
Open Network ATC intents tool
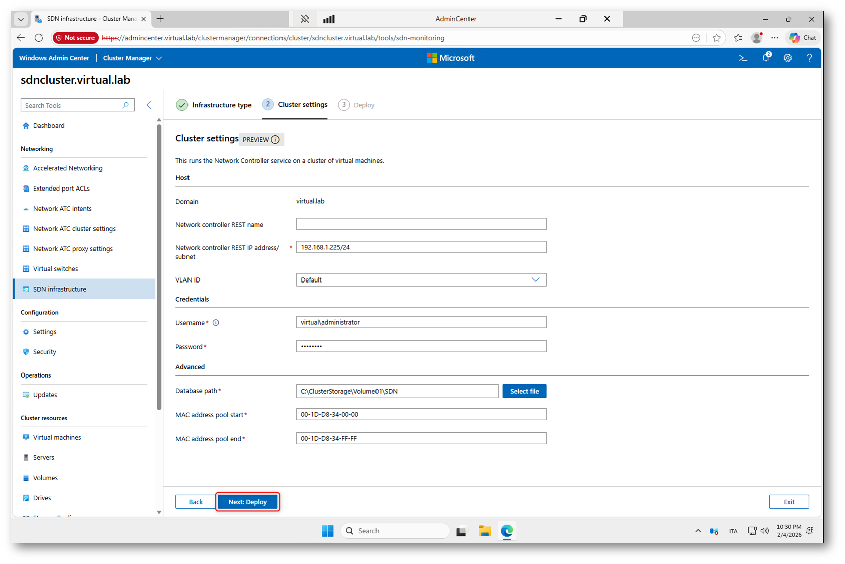point(62,209)
